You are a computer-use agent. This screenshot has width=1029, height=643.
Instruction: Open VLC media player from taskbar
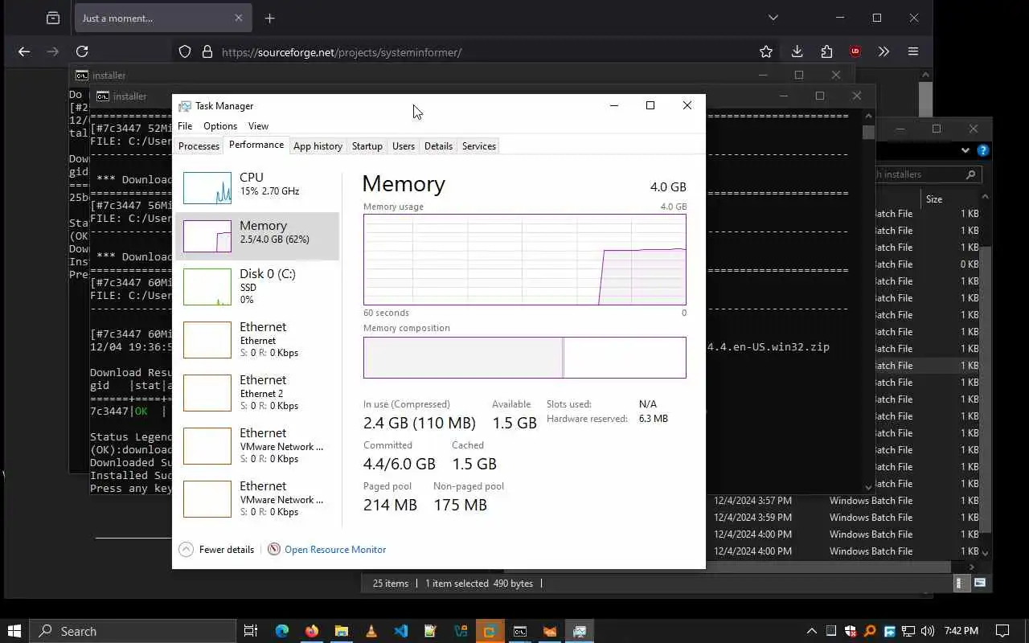(x=371, y=631)
